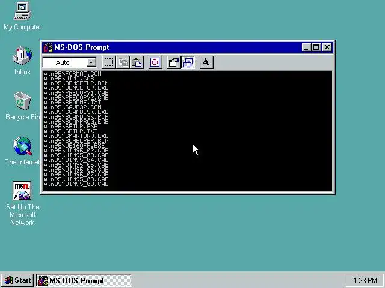This screenshot has height=288, width=385.
Task: Click the Paste toolbar icon
Action: pyautogui.click(x=137, y=62)
